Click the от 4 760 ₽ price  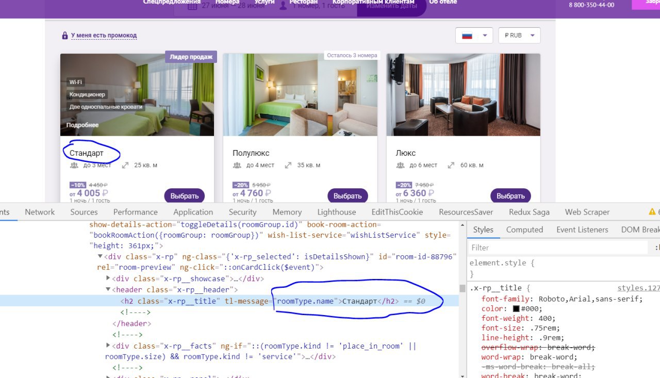click(252, 193)
